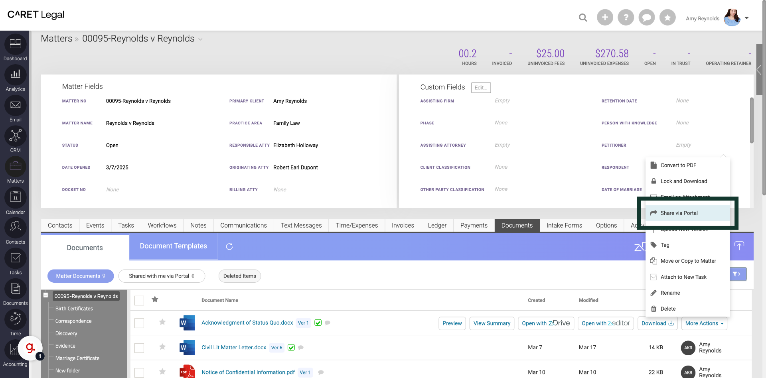Refresh the documents list
Image resolution: width=766 pixels, height=378 pixels.
(229, 246)
